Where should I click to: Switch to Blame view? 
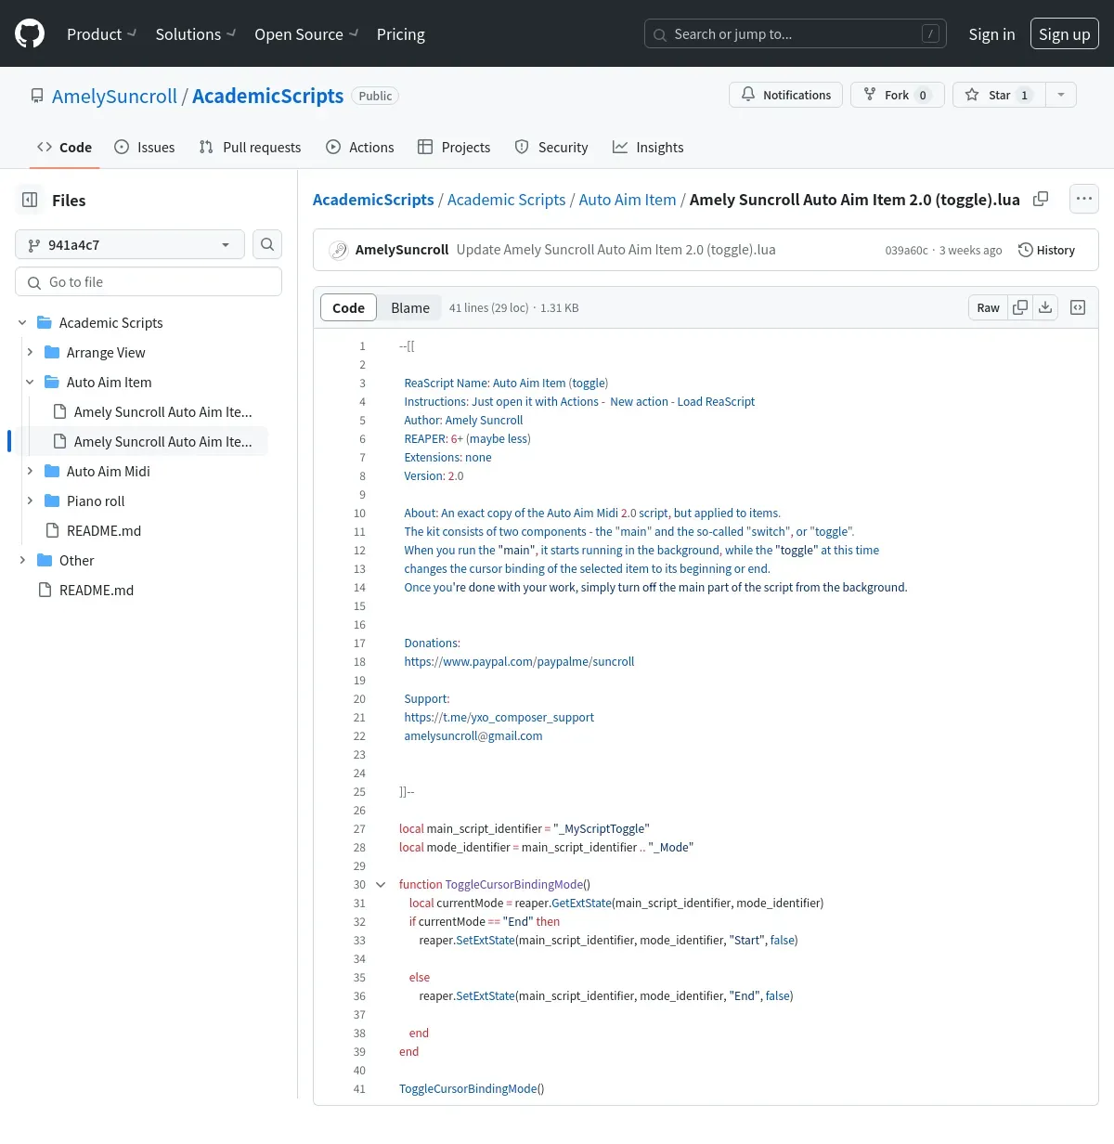click(x=410, y=307)
